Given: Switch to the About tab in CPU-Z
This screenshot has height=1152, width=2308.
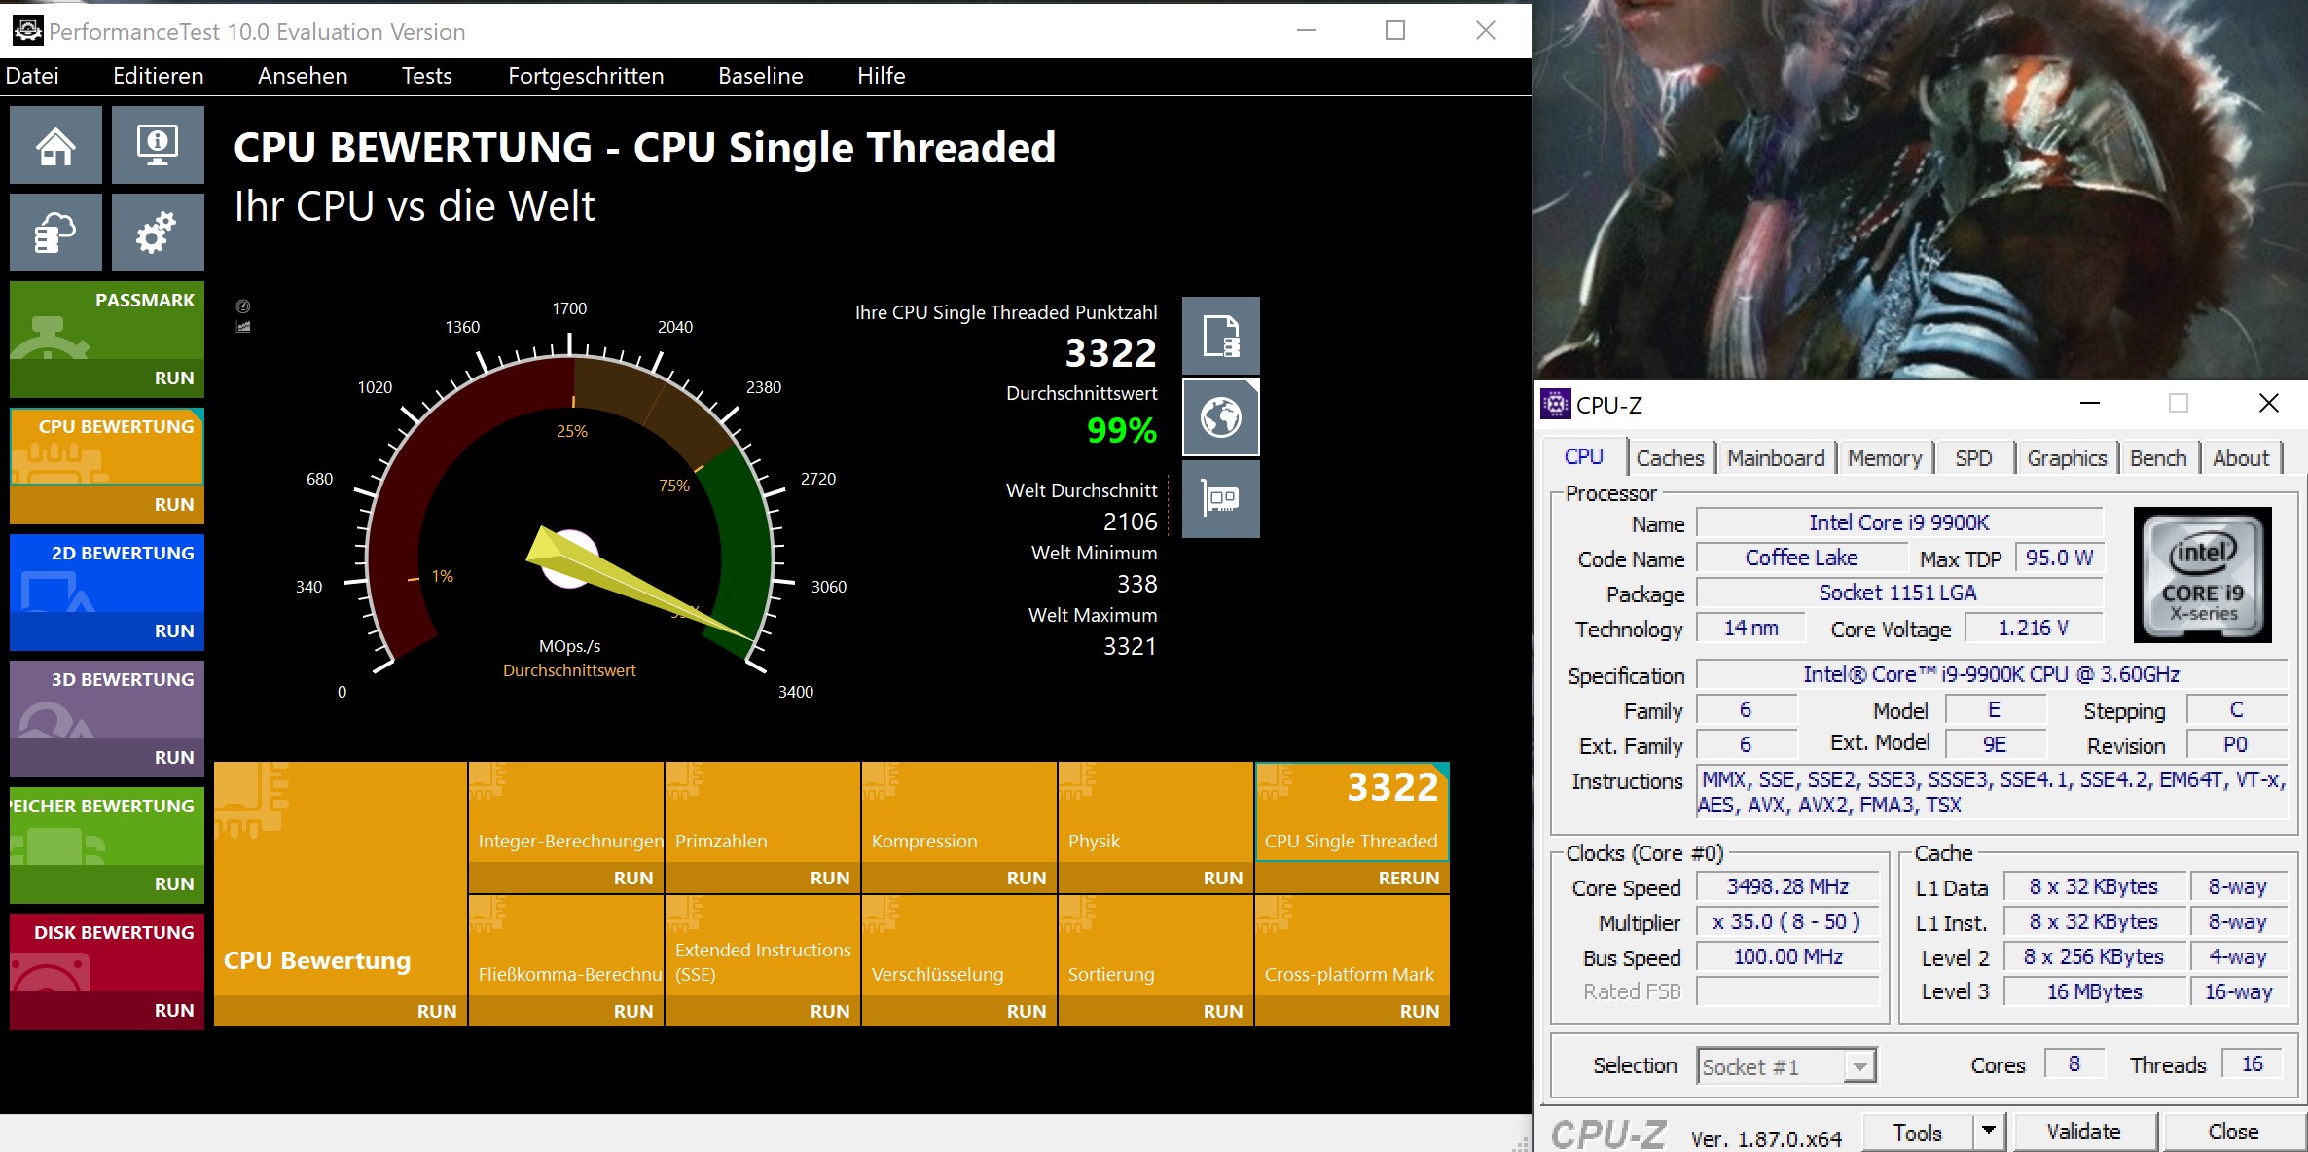Looking at the screenshot, I should click(2241, 458).
